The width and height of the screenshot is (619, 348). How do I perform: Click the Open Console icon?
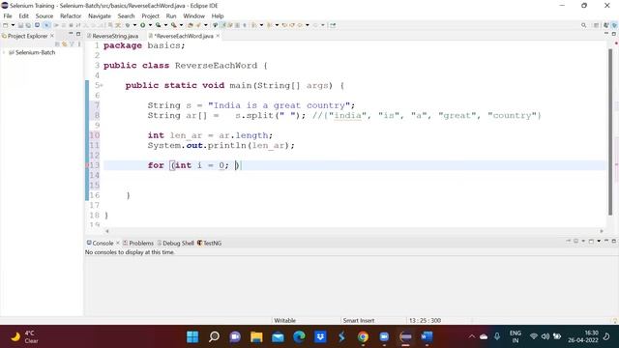pos(591,241)
